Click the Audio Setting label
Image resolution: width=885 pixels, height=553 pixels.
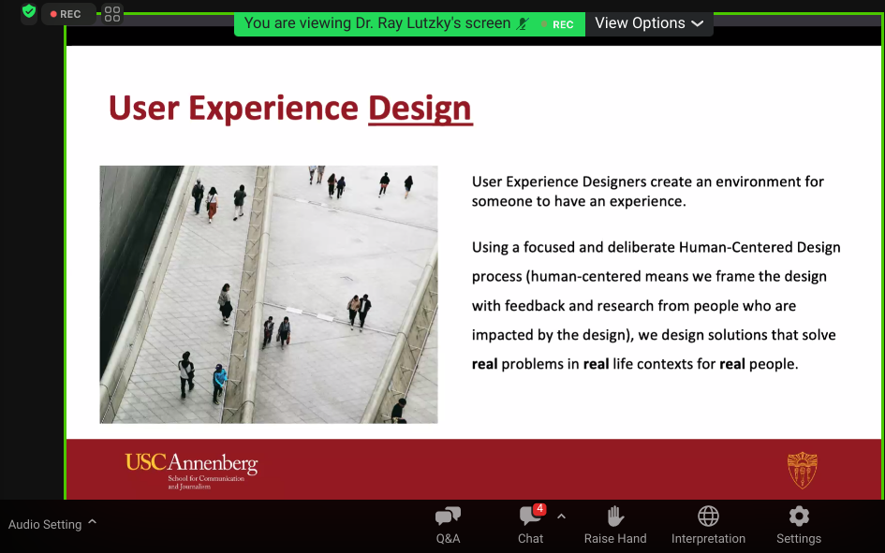pos(45,524)
